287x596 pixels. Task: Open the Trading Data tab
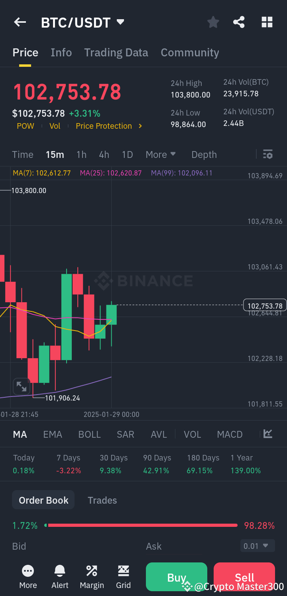tap(116, 53)
